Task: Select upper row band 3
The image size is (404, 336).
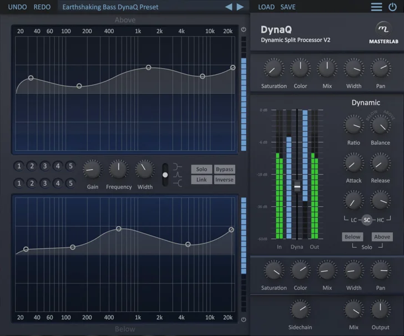Action: pos(45,166)
